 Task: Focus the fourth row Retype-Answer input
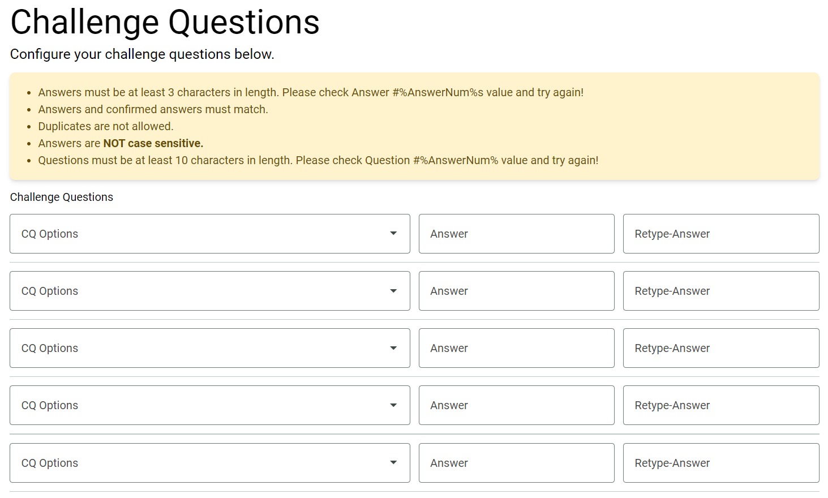pos(720,405)
